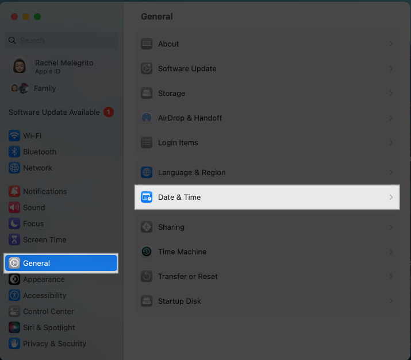Open Notifications settings

pos(61,191)
